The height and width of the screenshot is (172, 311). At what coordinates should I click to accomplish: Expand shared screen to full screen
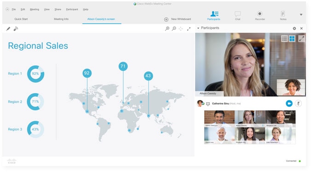click(189, 29)
